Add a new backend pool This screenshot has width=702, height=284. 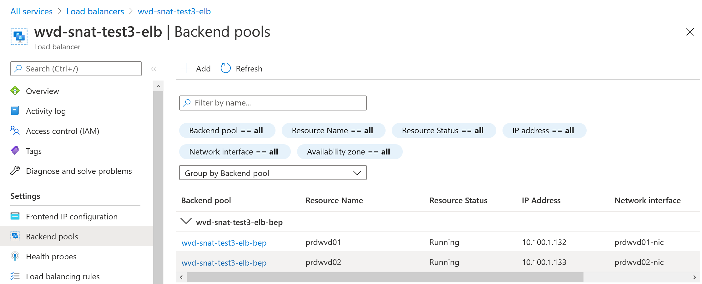click(196, 68)
